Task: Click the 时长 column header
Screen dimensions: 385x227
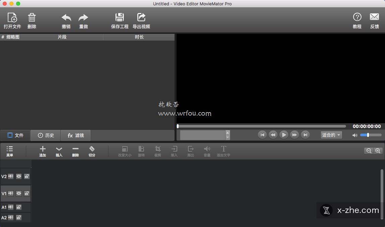Action: coord(139,37)
